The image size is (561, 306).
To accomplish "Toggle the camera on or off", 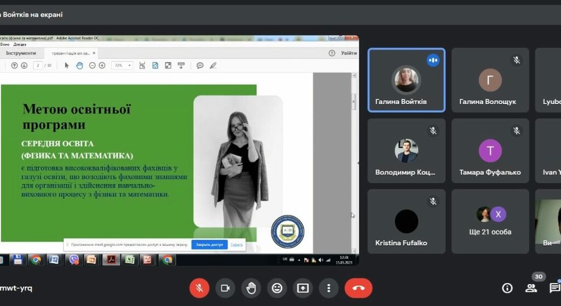I will pos(225,288).
